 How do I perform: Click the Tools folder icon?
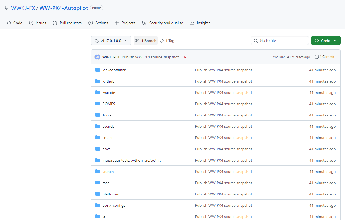point(98,115)
